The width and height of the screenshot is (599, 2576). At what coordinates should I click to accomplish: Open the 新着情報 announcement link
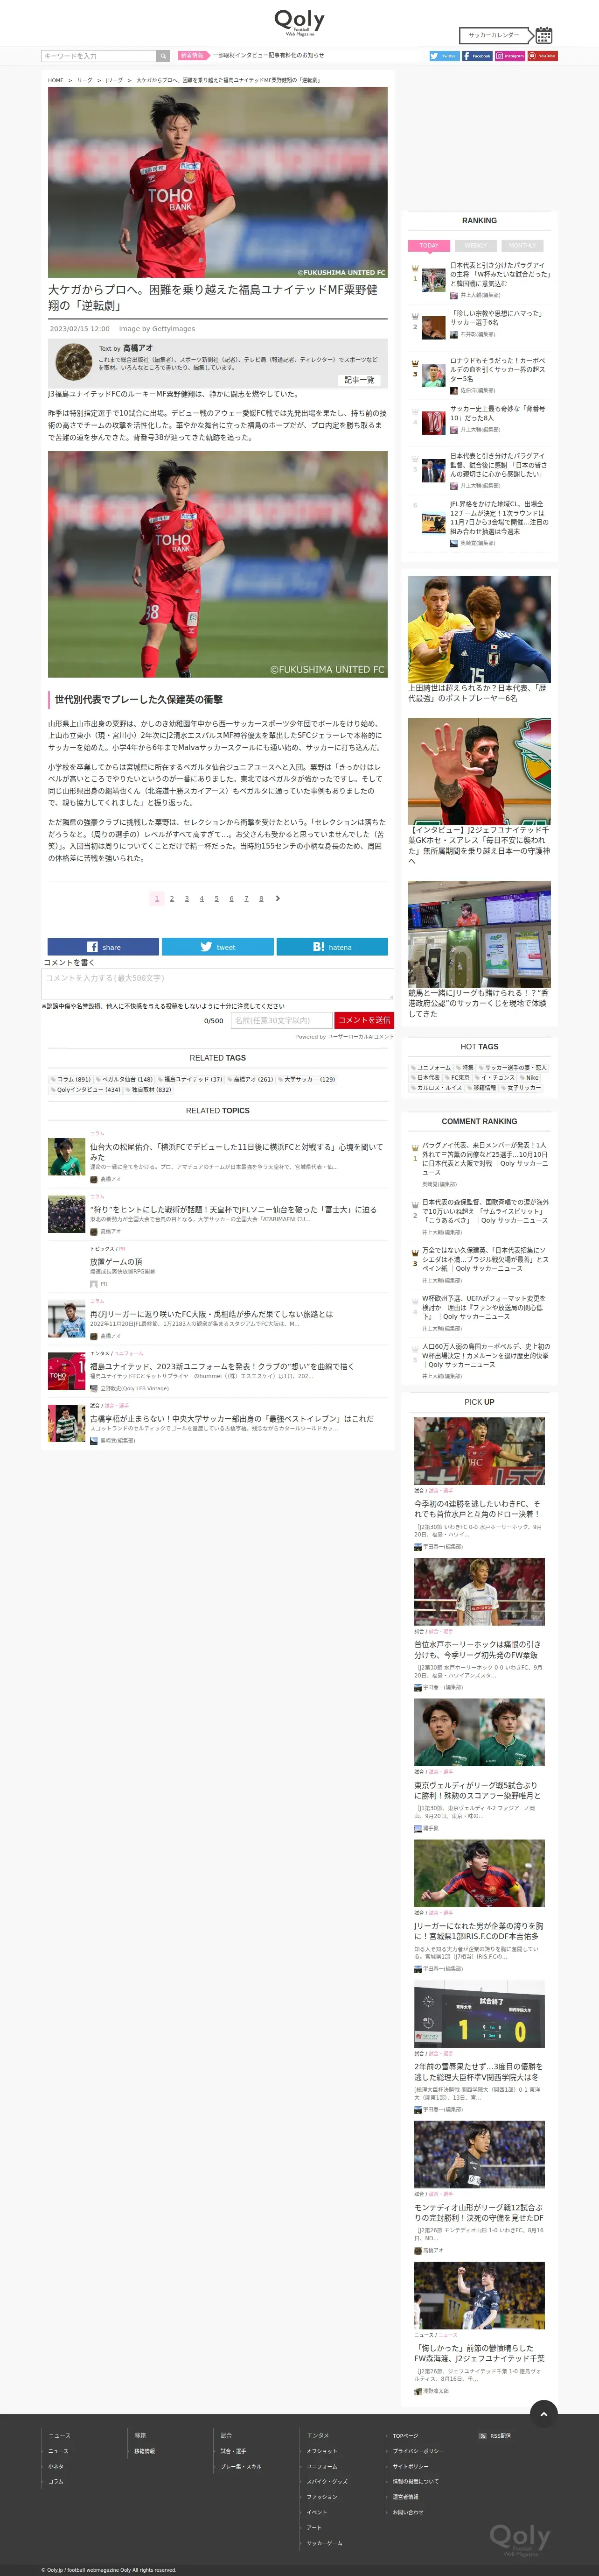[269, 56]
